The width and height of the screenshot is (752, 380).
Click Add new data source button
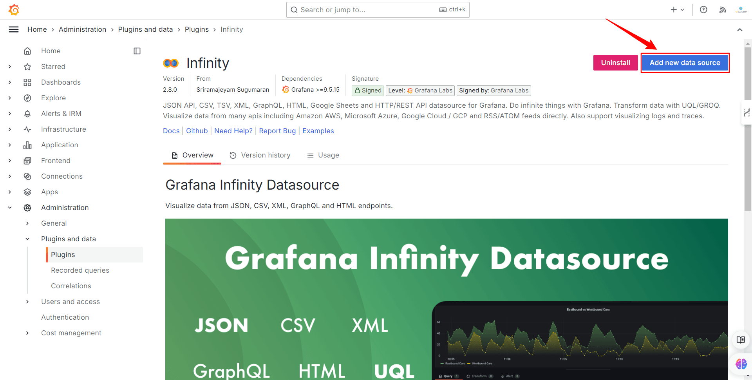coord(685,63)
